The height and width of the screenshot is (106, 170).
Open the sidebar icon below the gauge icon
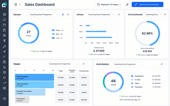4,62
